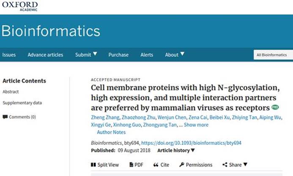This screenshot has width=293, height=176.
Task: Expand the Article history dropdown
Action: tap(193, 150)
